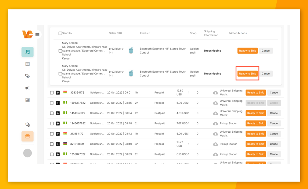The width and height of the screenshot is (308, 189).
Task: Expand order 321818829 with the plus button
Action: coord(58,144)
